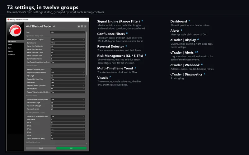Screen dimensions: 249x155
Task: Click the Stop Loss % value field
Action: [x=68, y=120]
